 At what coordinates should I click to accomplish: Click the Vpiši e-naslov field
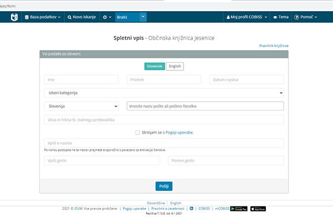164,143
